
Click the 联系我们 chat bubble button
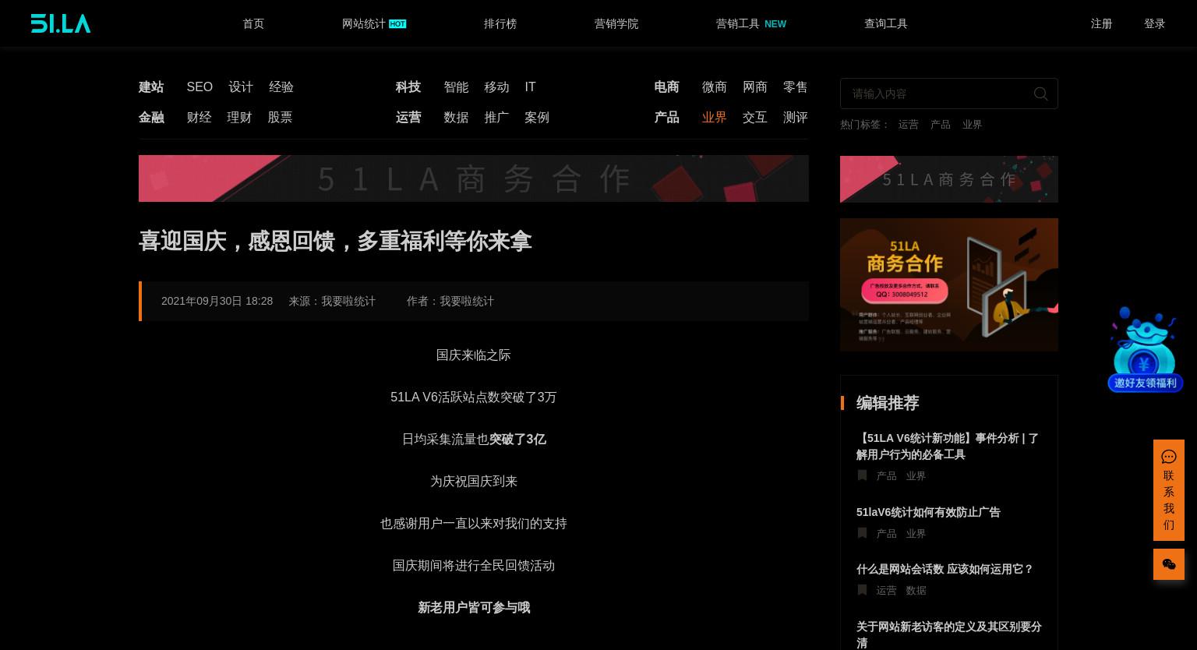click(x=1168, y=490)
